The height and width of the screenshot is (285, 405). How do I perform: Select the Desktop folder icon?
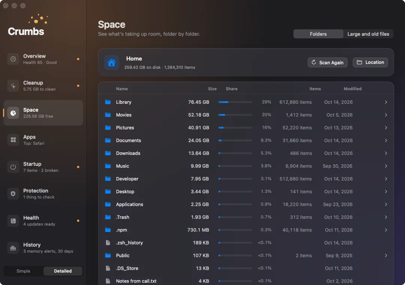pos(108,192)
